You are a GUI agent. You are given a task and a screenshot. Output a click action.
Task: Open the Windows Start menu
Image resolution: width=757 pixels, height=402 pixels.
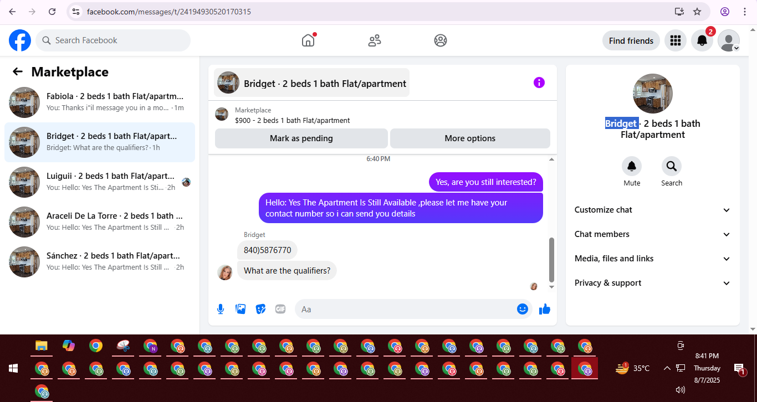[x=13, y=368]
